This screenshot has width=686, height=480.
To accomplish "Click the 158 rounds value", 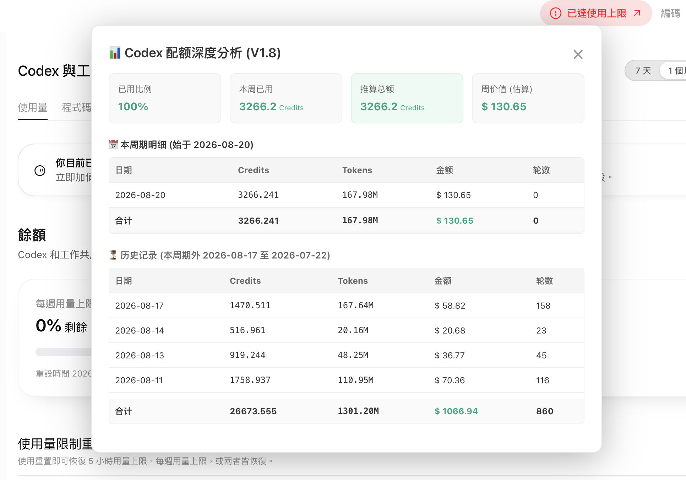I will click(x=543, y=305).
